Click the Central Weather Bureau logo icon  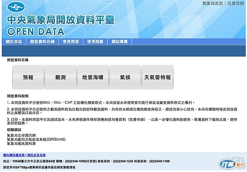pos(16,7)
